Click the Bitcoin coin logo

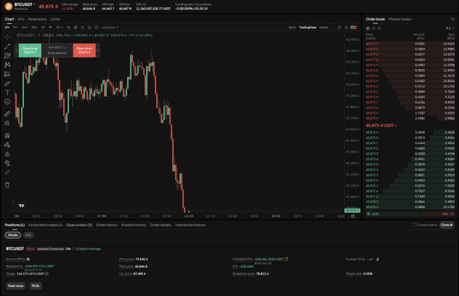[x=9, y=6]
